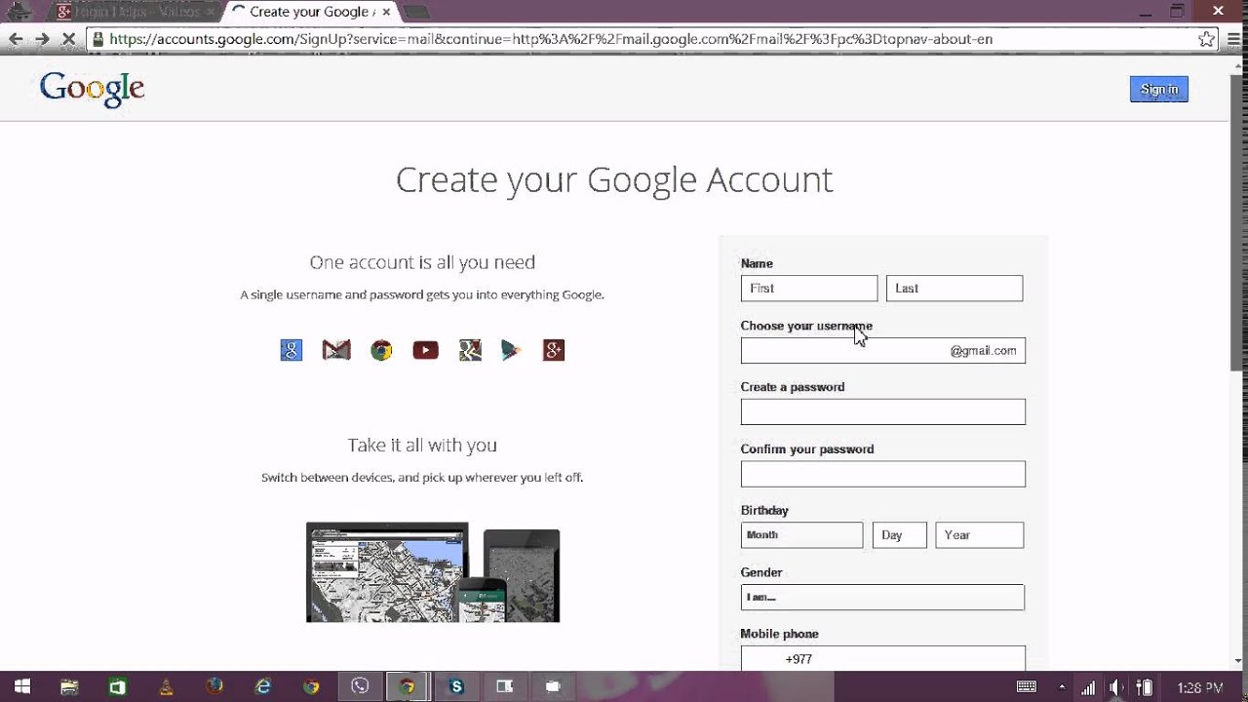The height and width of the screenshot is (702, 1248).
Task: Bookmark this page with the star icon
Action: tap(1207, 39)
